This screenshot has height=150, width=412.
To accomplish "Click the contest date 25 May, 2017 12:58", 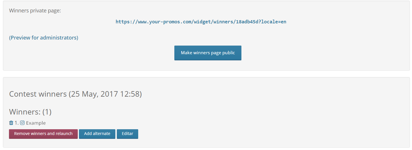I will coord(105,94).
